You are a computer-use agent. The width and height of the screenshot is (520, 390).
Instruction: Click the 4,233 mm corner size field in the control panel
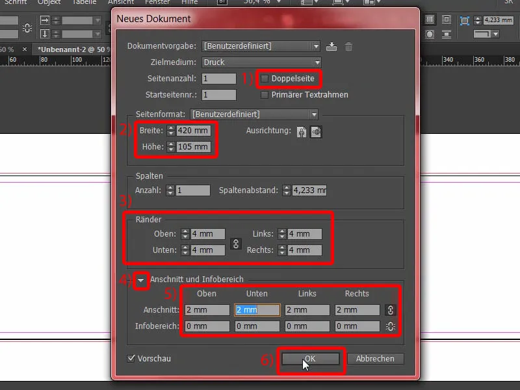(498, 20)
